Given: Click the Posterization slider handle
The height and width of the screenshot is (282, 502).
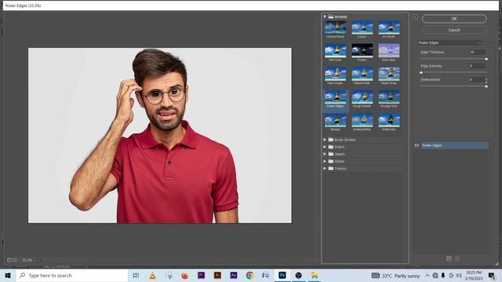Looking at the screenshot, I should pyautogui.click(x=486, y=86).
